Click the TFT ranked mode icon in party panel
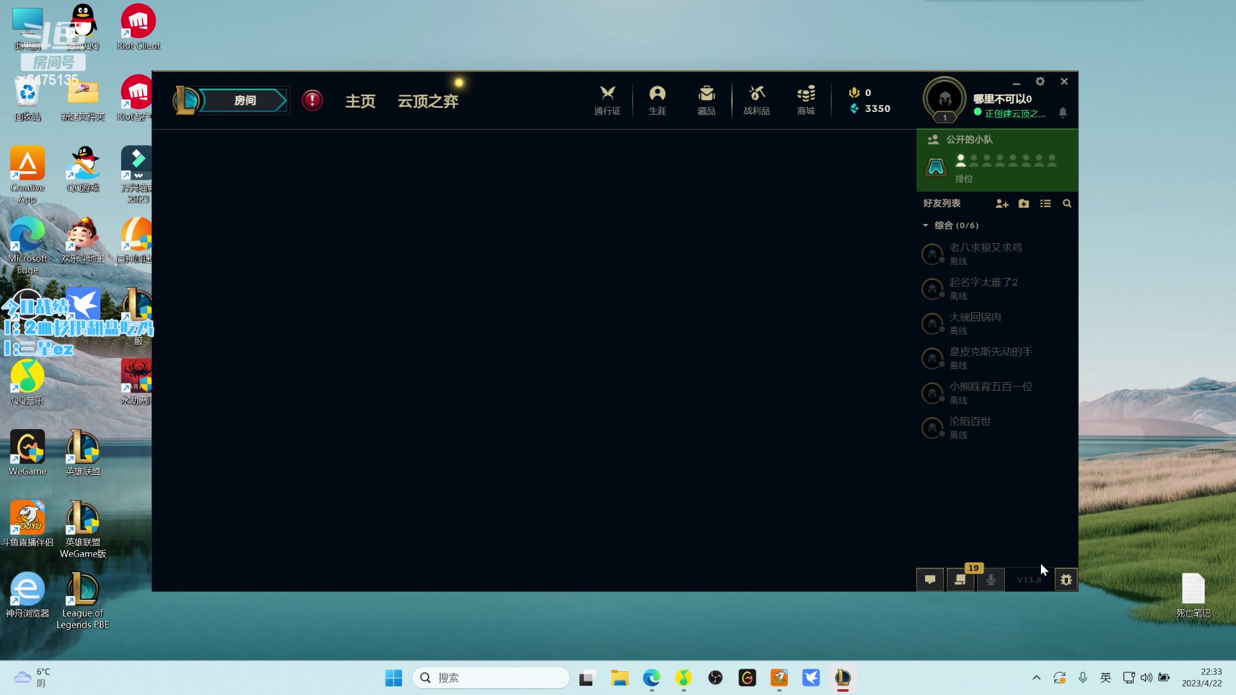The image size is (1236, 695). 935,167
